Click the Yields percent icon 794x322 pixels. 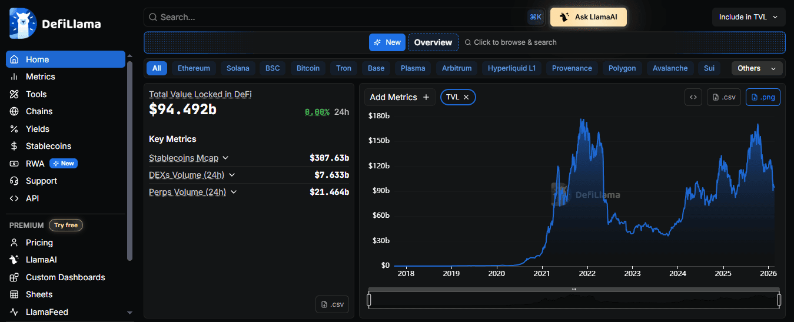pos(14,129)
